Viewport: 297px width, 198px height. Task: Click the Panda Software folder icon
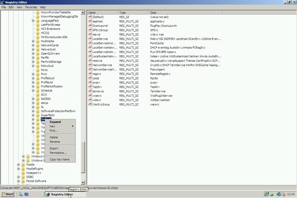click(x=23, y=181)
